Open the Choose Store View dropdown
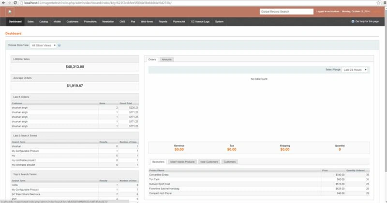The width and height of the screenshot is (387, 203). click(x=44, y=45)
